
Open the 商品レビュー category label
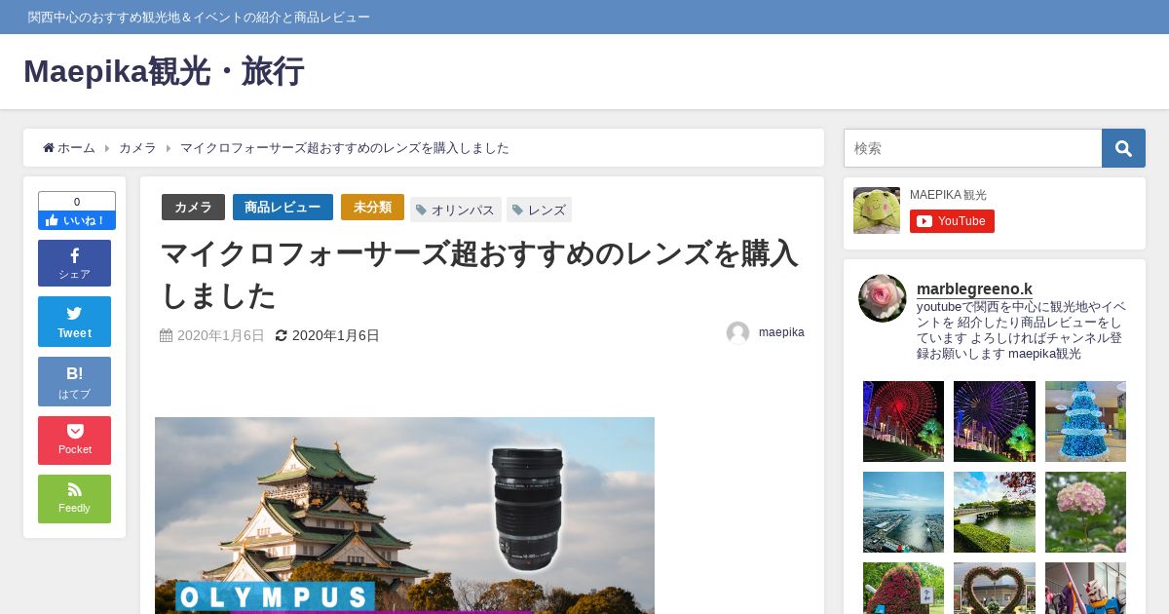point(283,207)
